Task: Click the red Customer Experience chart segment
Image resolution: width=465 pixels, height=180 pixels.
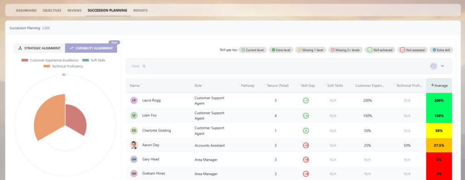Action: [x=76, y=120]
